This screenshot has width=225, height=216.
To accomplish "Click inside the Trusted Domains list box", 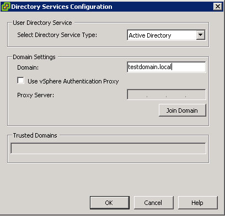I will [108, 148].
